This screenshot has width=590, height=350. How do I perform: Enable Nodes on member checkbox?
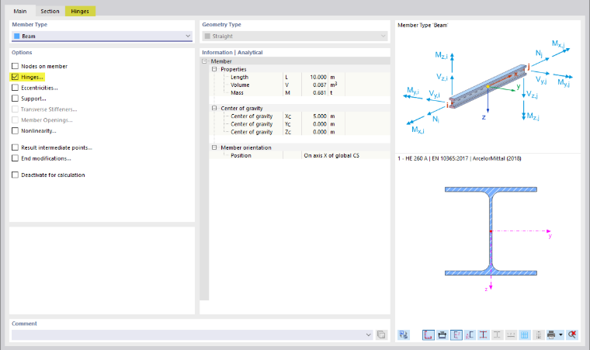pos(15,66)
